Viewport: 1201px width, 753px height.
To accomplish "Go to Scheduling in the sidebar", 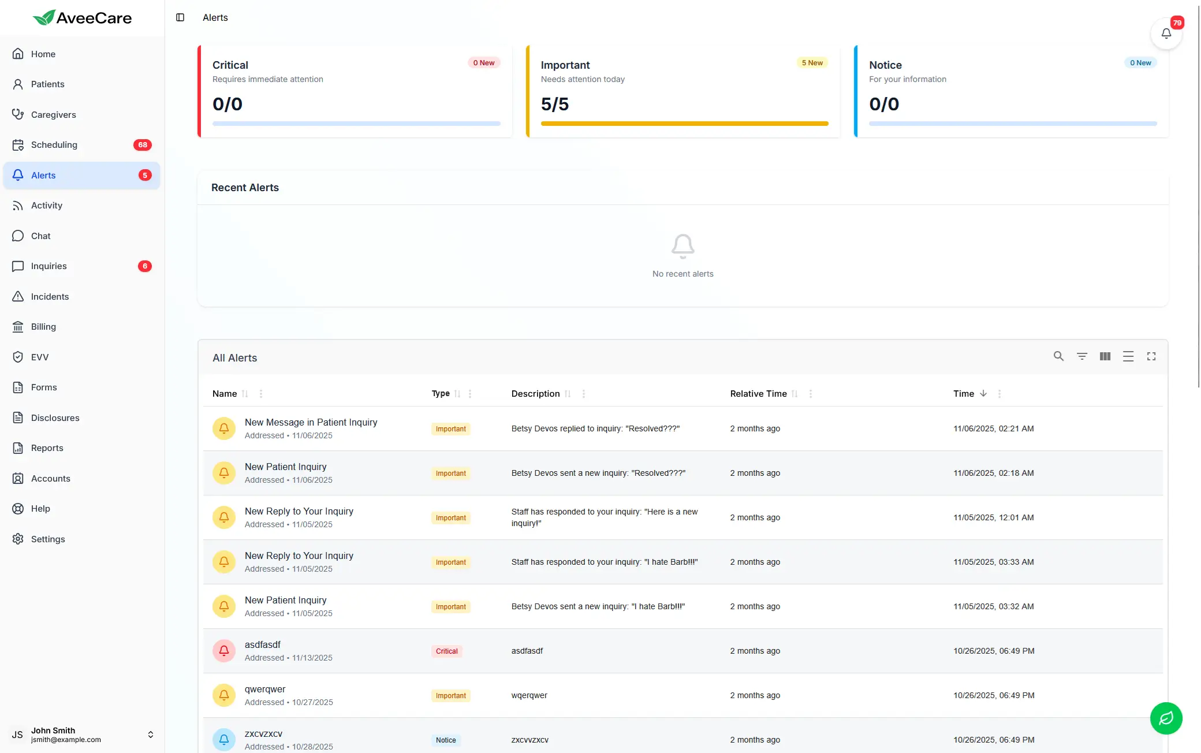I will (x=54, y=145).
